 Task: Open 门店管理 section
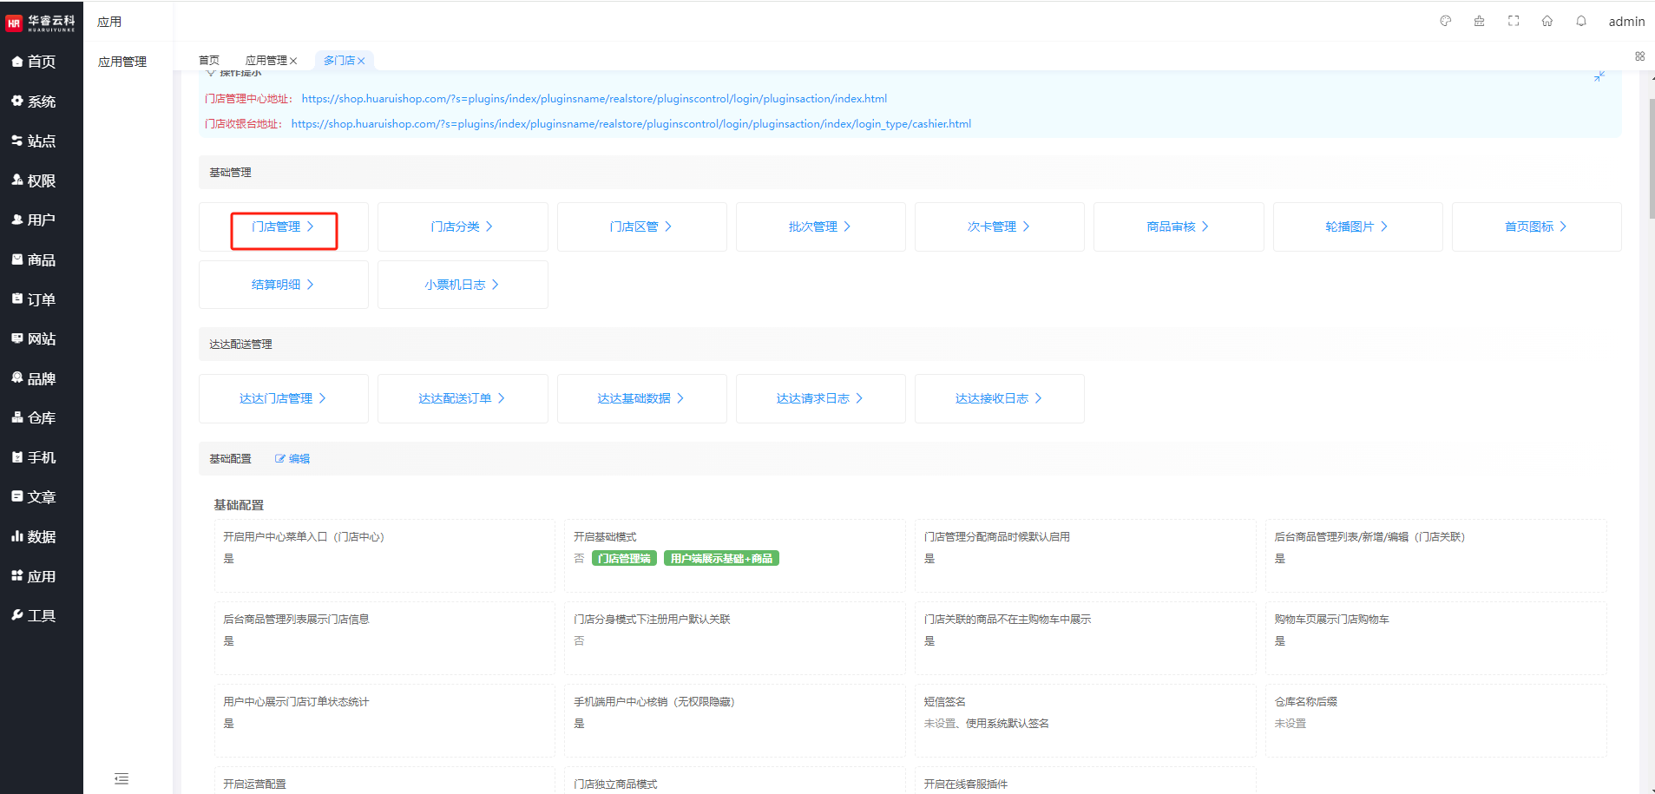283,227
